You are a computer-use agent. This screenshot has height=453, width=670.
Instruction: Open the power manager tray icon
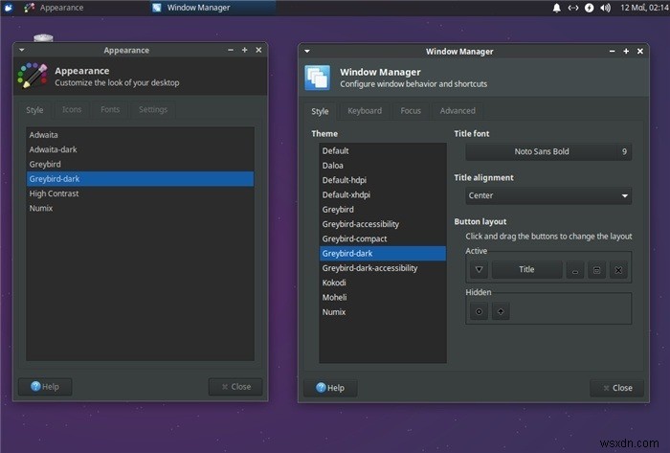click(x=590, y=8)
